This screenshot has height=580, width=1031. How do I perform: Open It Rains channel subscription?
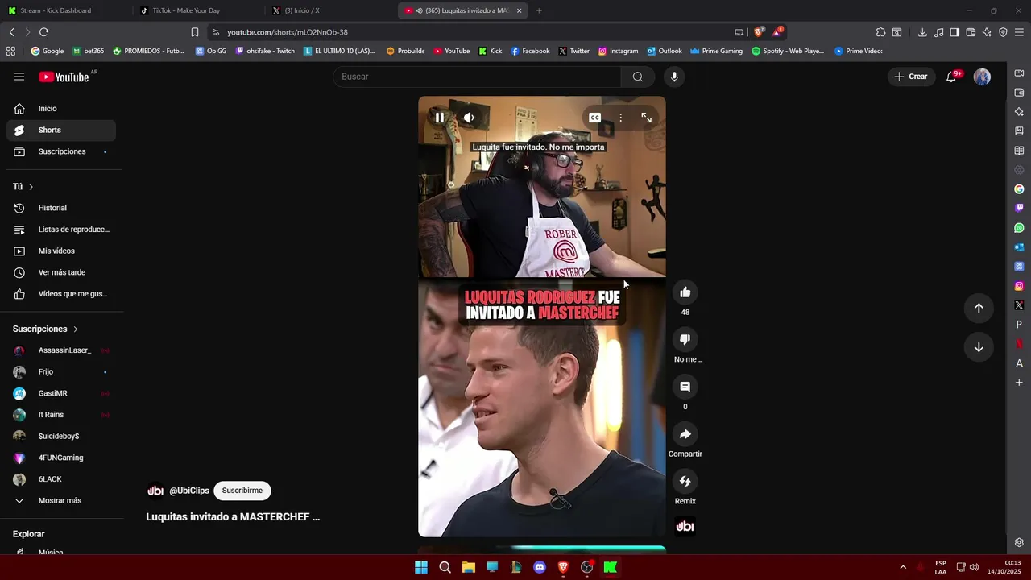tap(61, 415)
